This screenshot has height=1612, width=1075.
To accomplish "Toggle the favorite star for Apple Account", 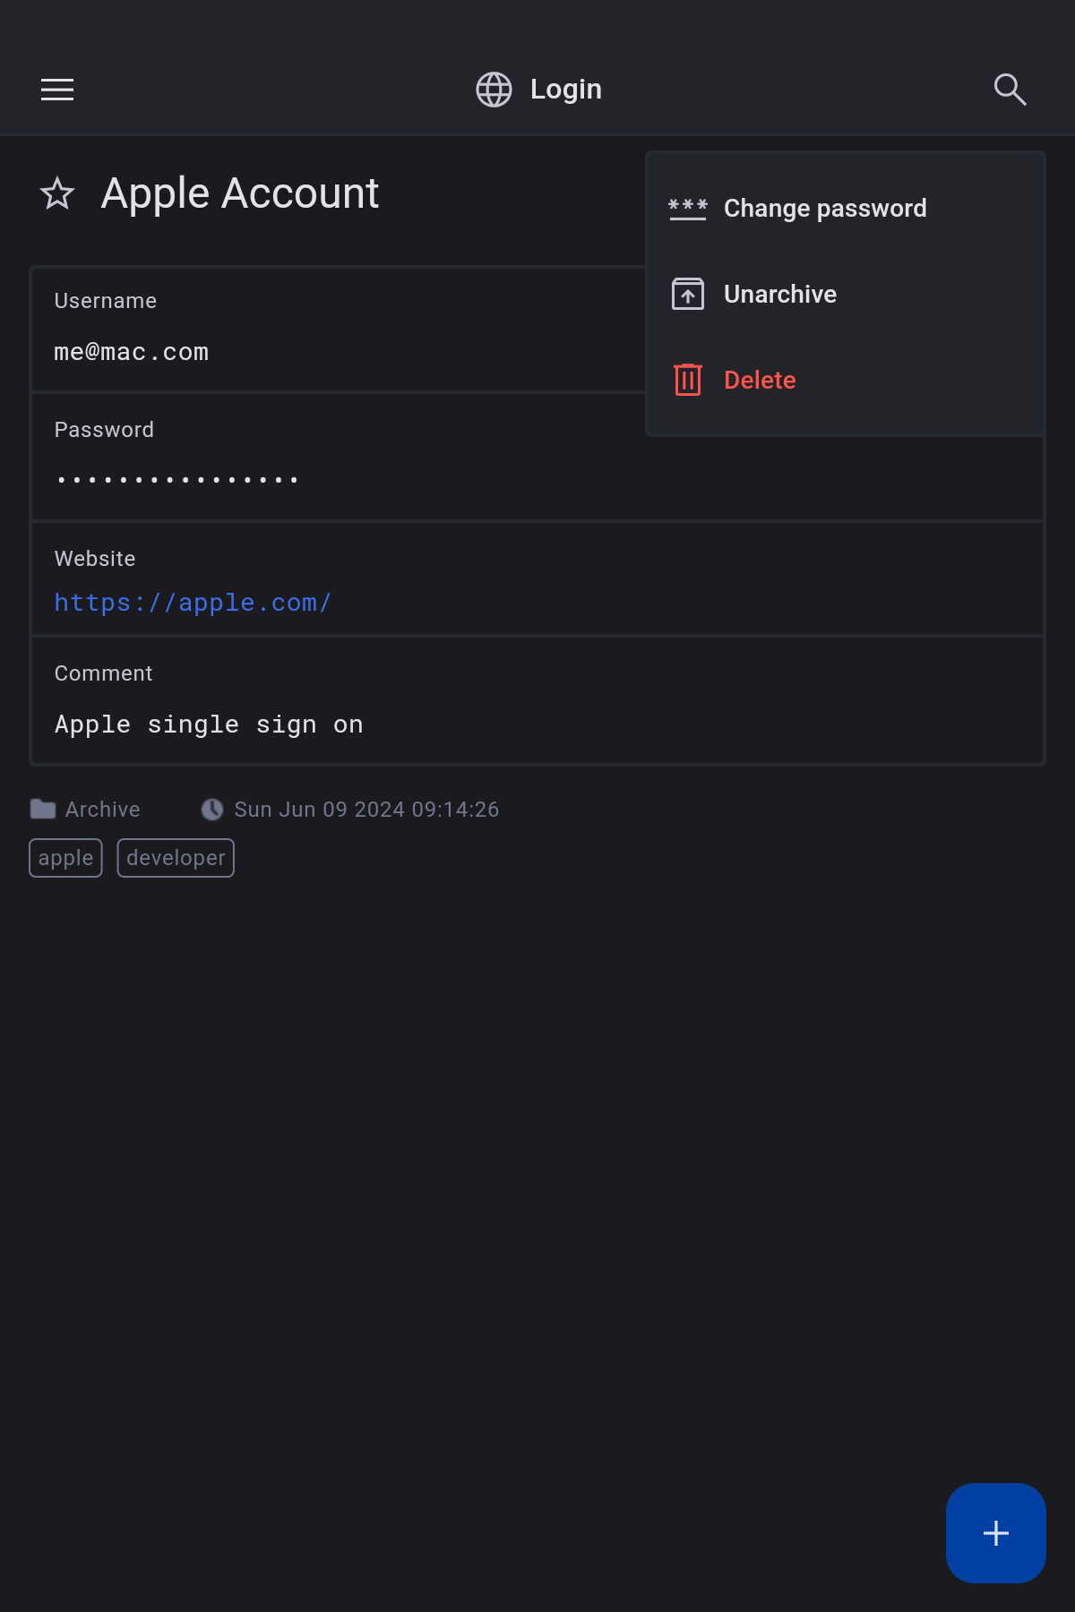I will 57,193.
